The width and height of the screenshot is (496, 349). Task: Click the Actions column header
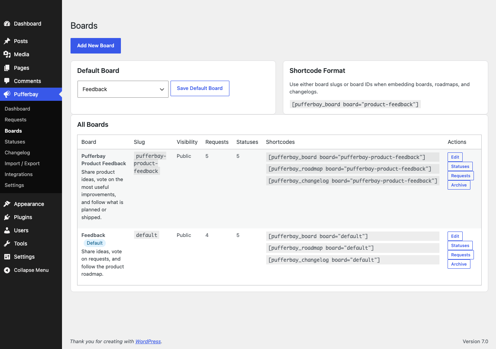[457, 142]
